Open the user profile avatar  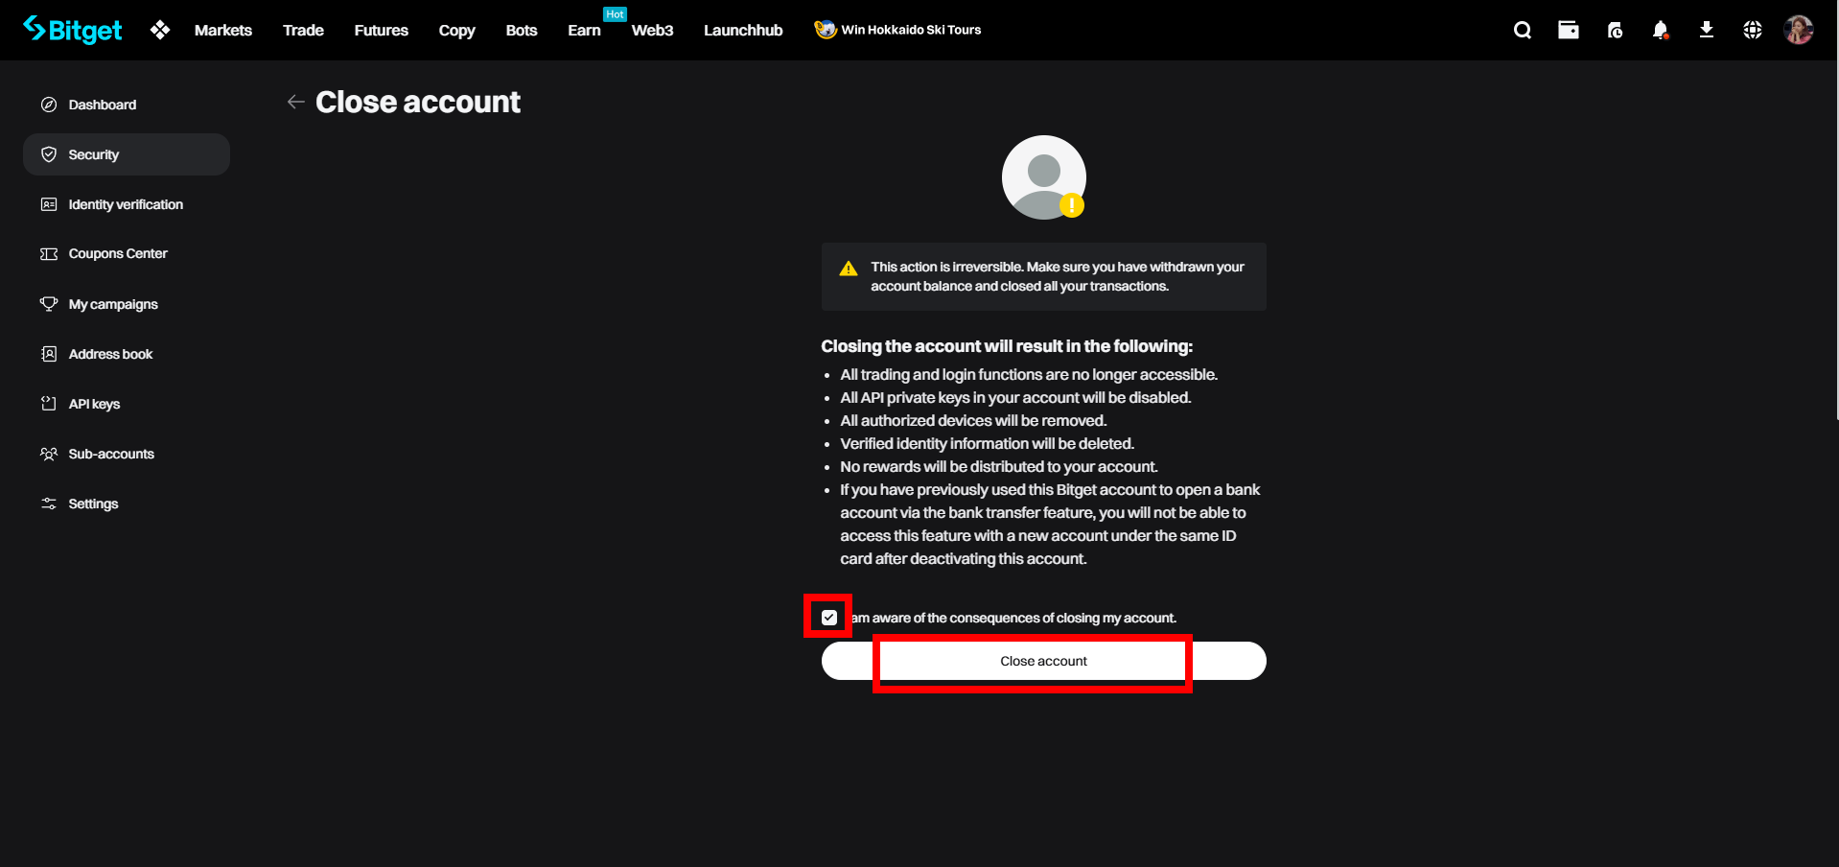(x=1799, y=30)
